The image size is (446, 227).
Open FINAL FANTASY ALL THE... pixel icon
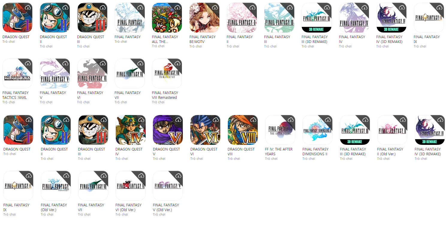pos(167,18)
